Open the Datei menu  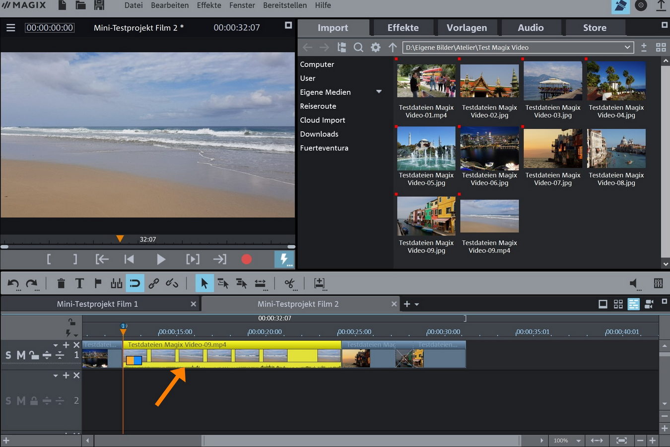[134, 5]
